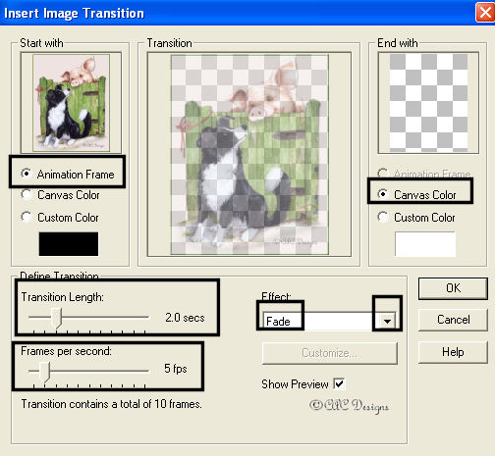Click the white End with custom color swatch
This screenshot has width=495, height=456.
[x=425, y=244]
